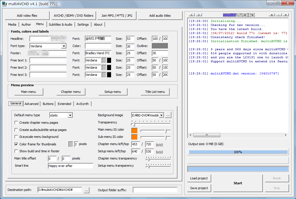Preview the Setup menu
The image size is (296, 199).
pyautogui.click(x=113, y=92)
